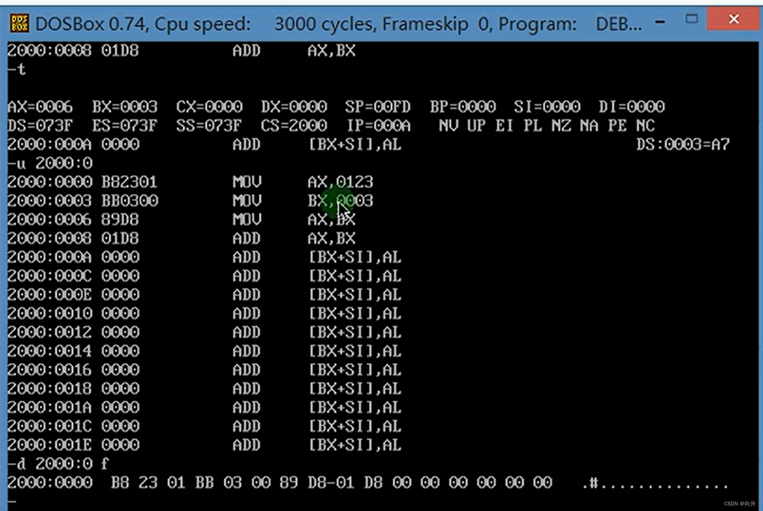Viewport: 763px width, 511px height.
Task: Click opcode bytes B82301
Action: (129, 182)
